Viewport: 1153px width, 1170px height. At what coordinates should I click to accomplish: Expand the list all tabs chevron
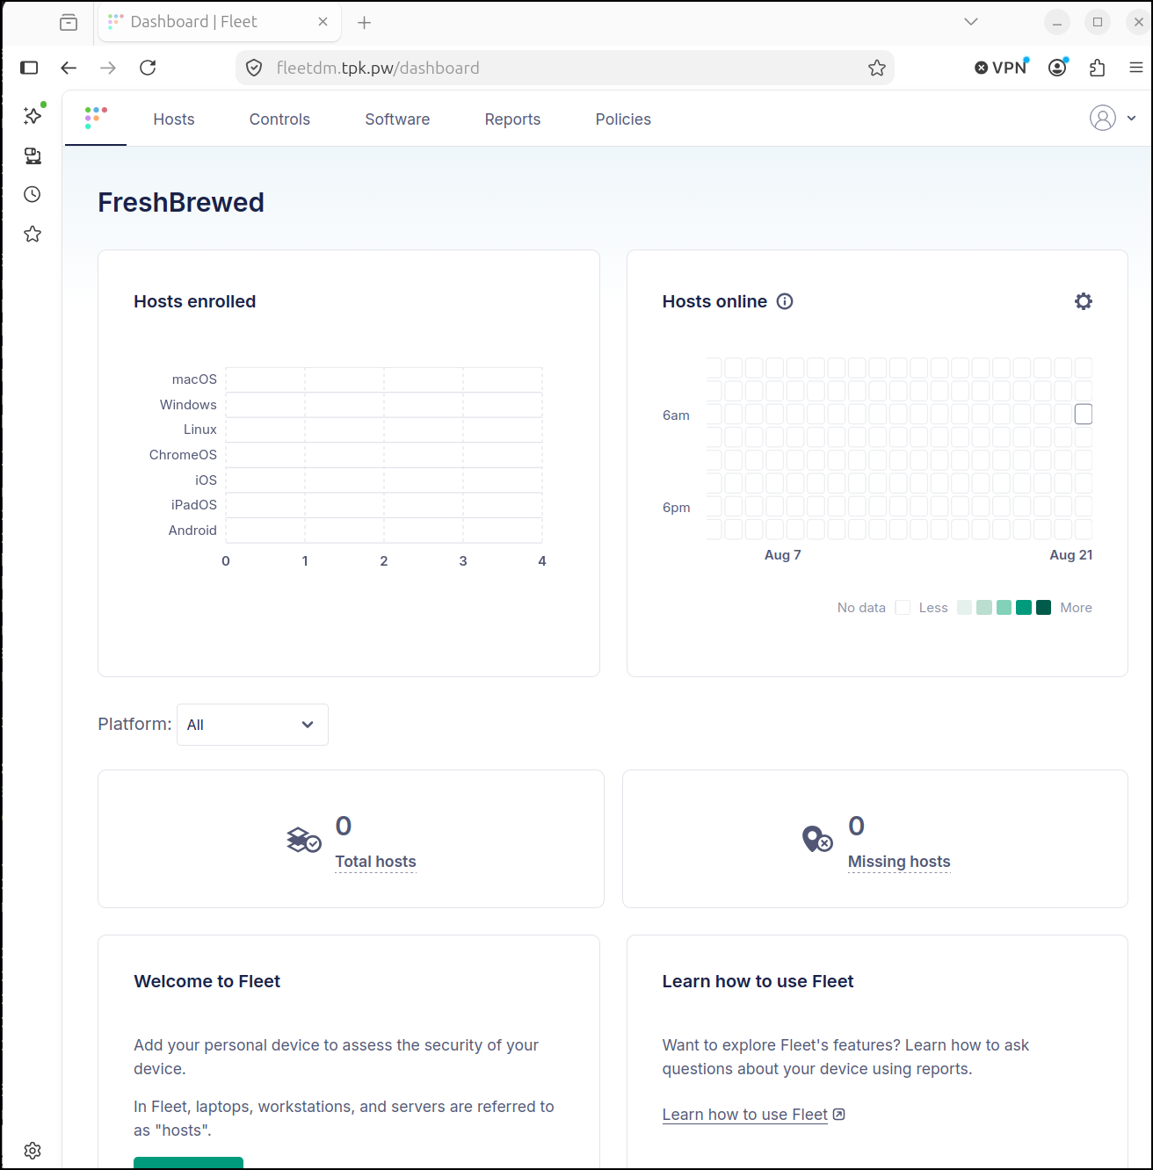971,22
